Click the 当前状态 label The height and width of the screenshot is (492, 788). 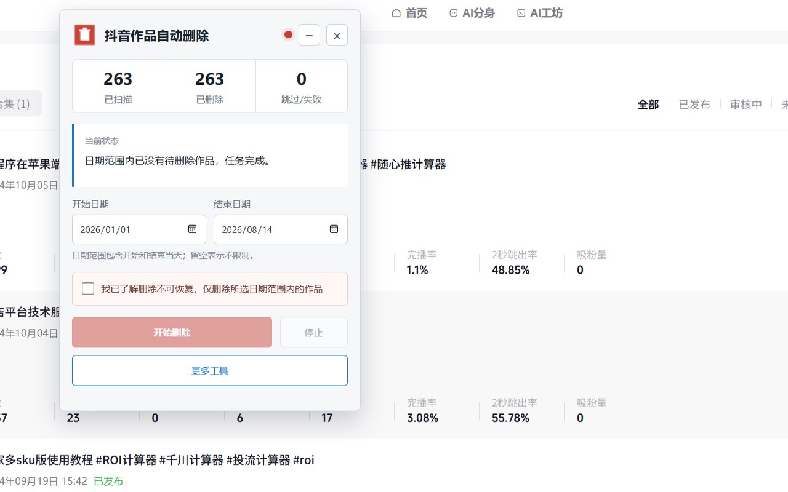pos(102,141)
